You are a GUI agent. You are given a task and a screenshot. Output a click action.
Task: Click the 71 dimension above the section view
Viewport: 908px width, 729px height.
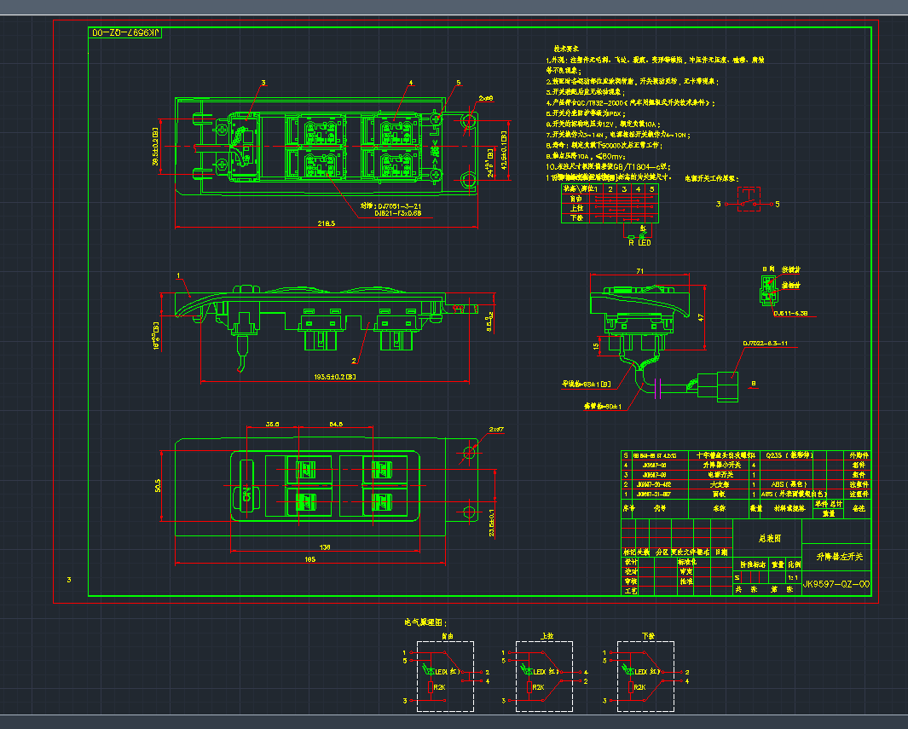point(639,270)
